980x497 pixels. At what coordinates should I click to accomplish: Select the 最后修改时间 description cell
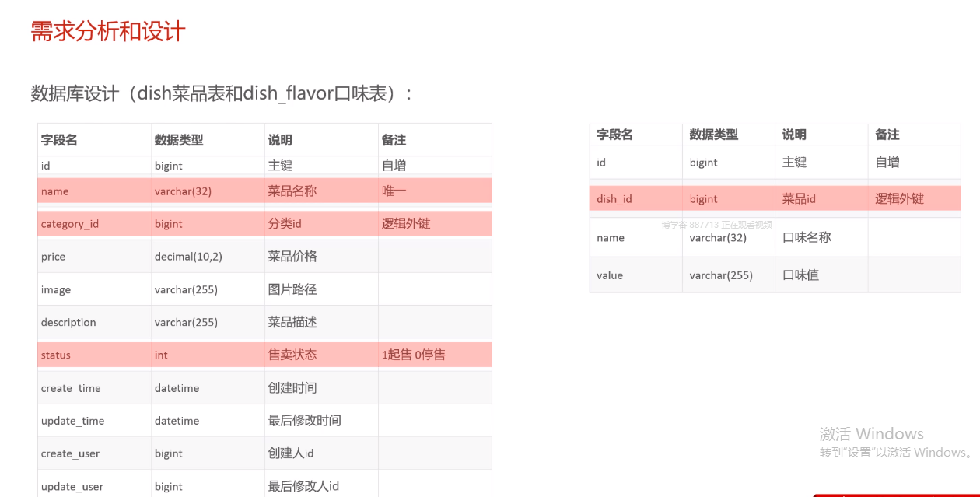305,421
